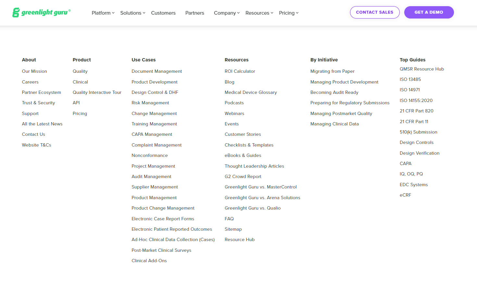The height and width of the screenshot is (282, 477).
Task: Open Partners in top navigation
Action: click(x=195, y=13)
